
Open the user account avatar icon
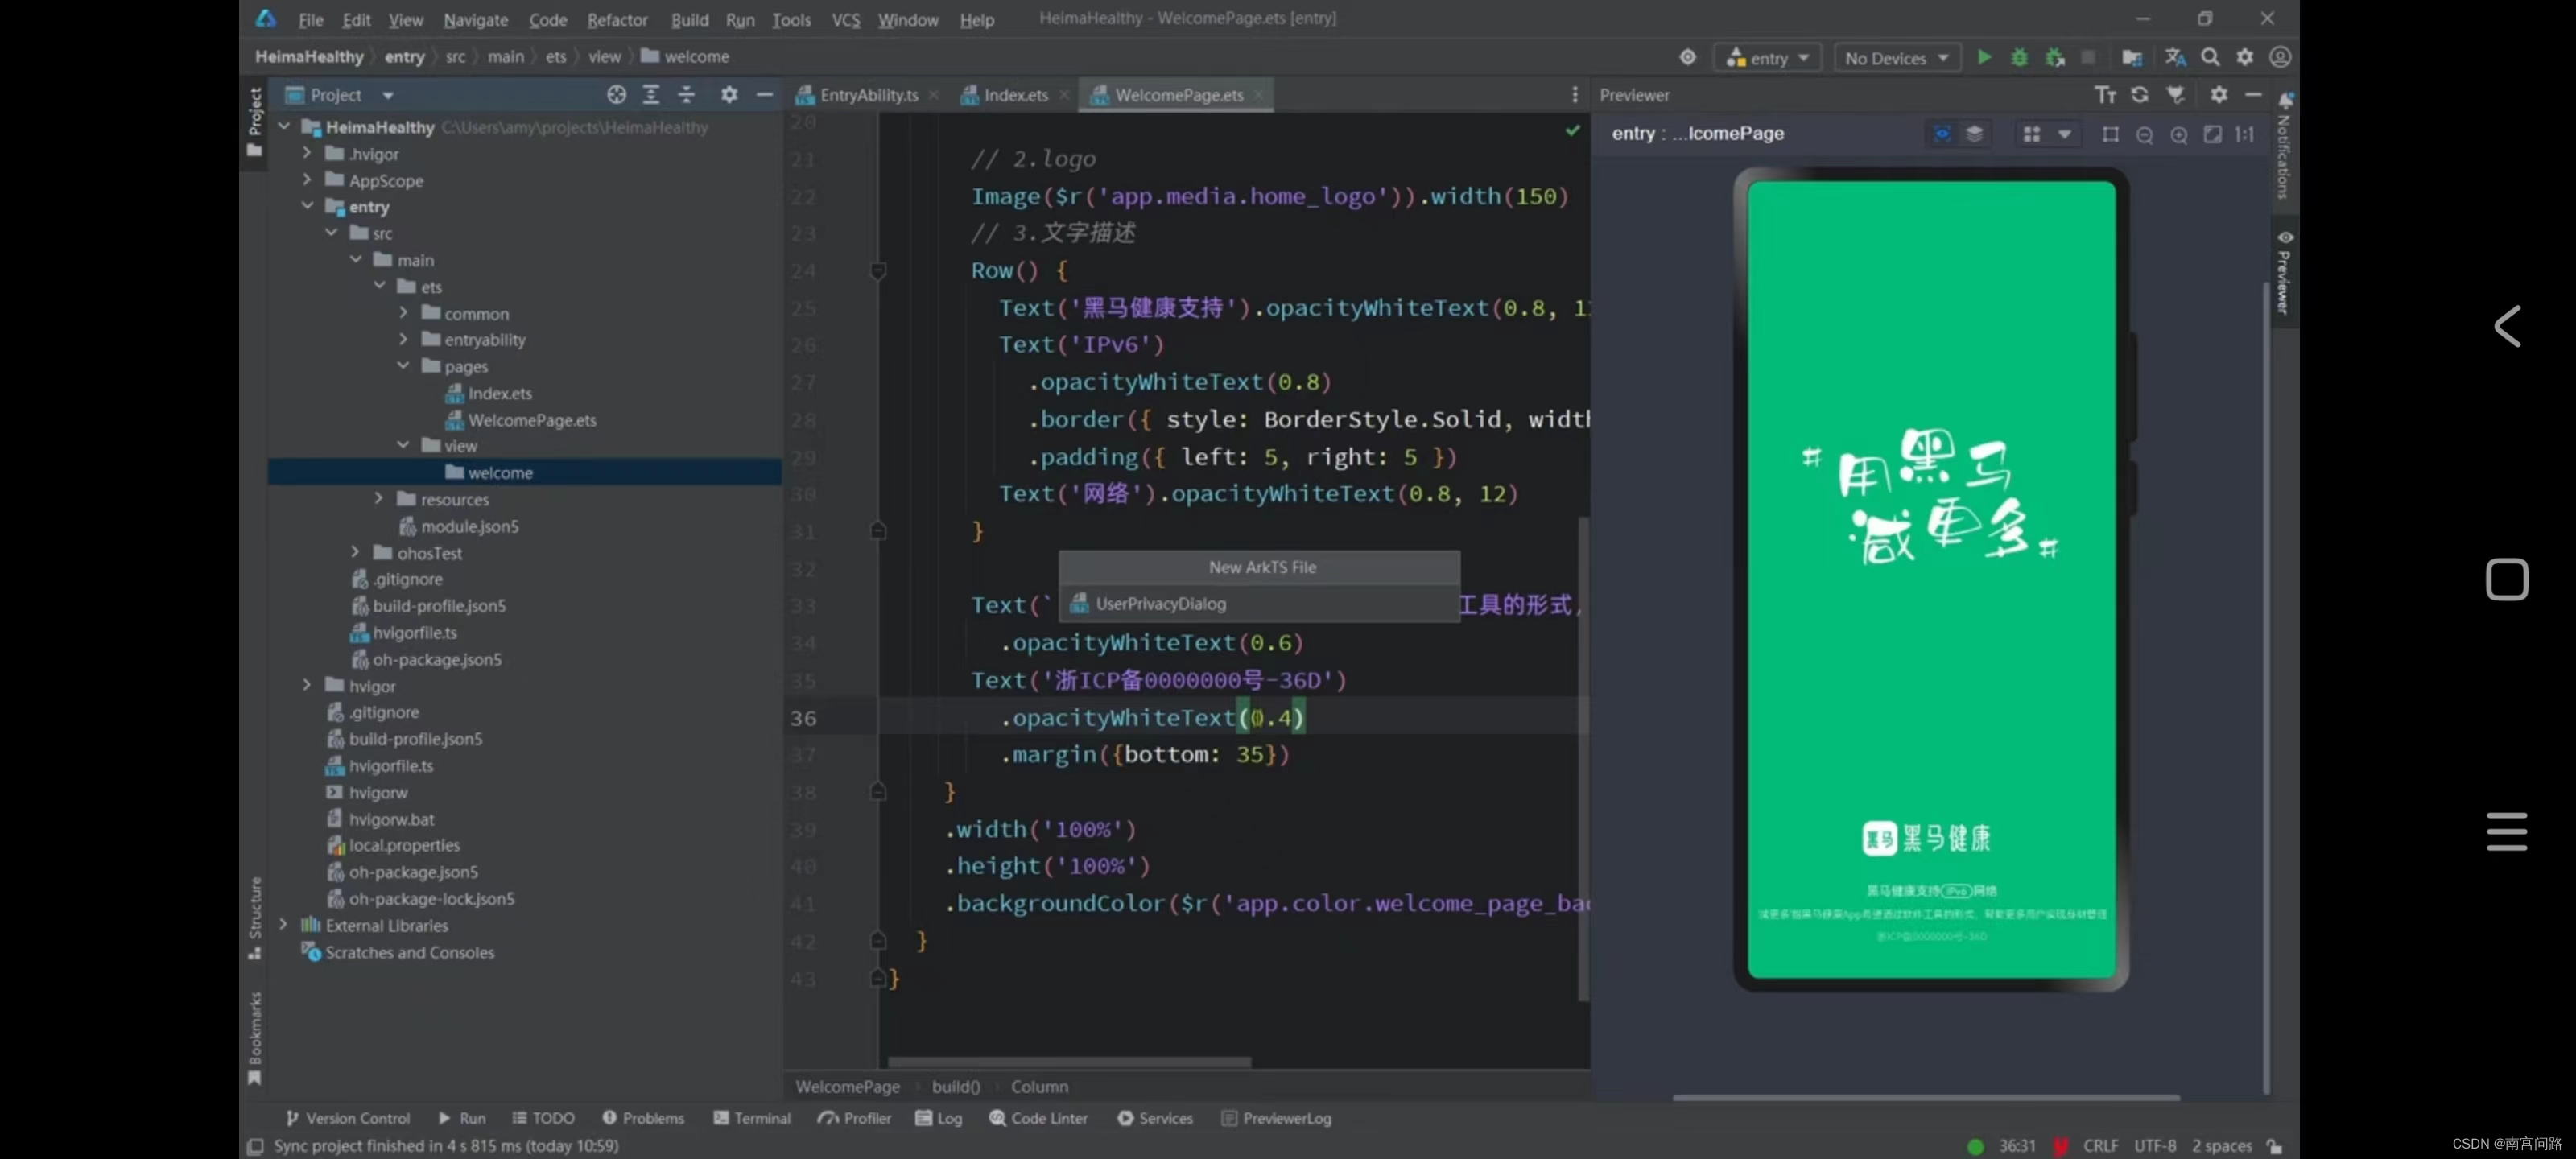[x=2280, y=57]
